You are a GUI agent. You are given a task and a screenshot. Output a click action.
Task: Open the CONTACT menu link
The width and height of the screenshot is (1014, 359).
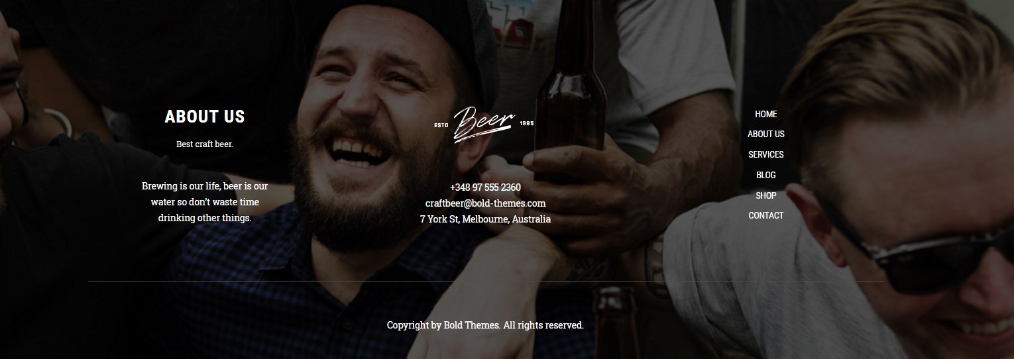(x=765, y=215)
